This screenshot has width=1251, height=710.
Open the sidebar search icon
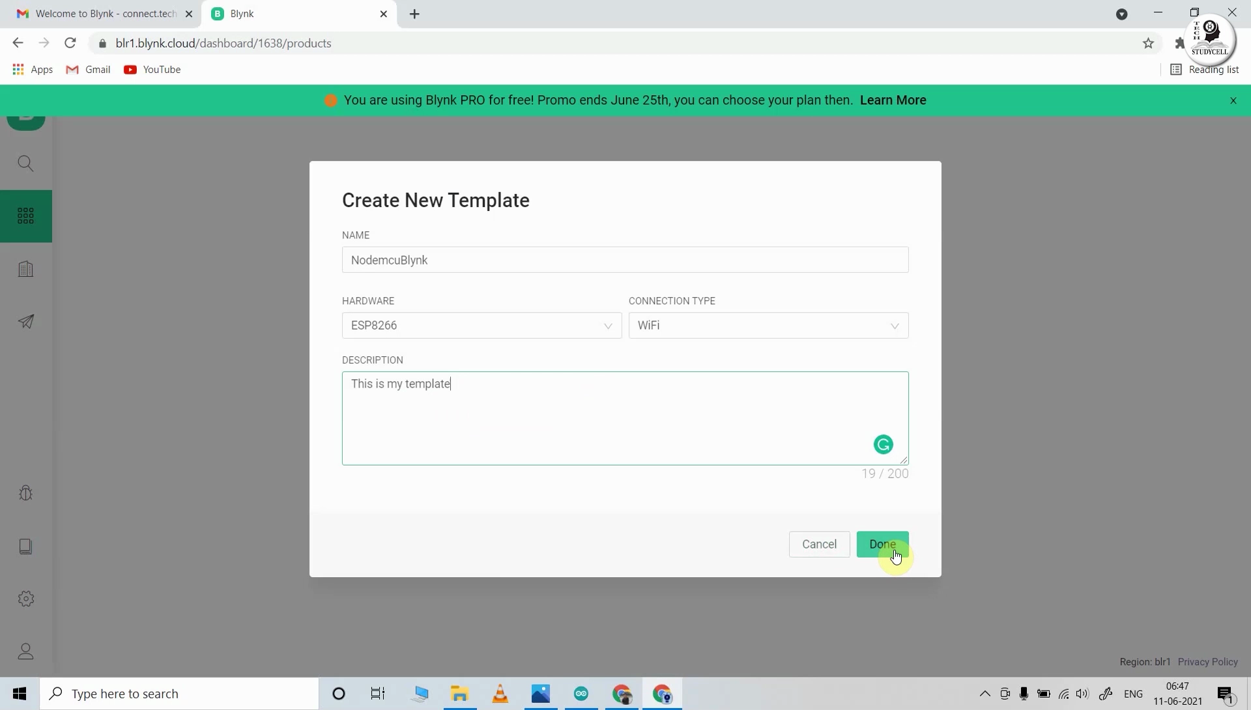point(26,163)
